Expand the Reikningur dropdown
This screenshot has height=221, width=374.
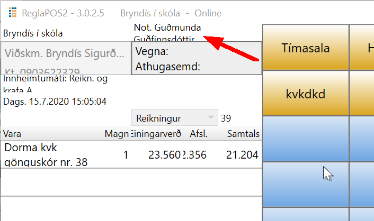click(174, 117)
